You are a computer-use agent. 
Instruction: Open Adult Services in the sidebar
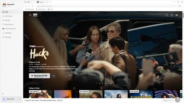tap(12, 25)
